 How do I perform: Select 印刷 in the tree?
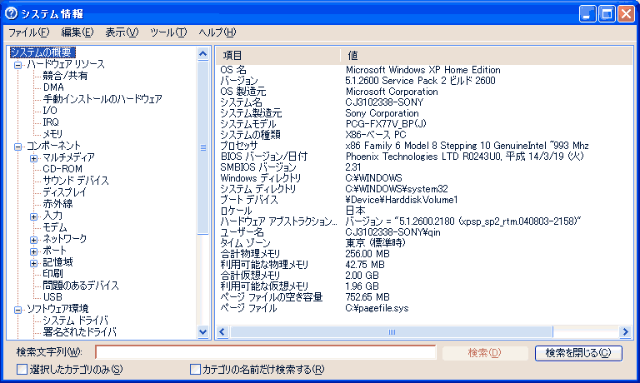tap(52, 274)
